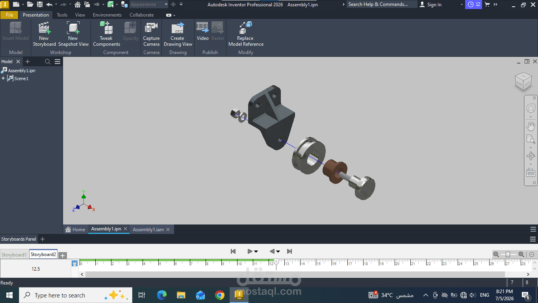Expand the Sign In account dropdown arrow
This screenshot has height=303, width=538.
pyautogui.click(x=462, y=4)
